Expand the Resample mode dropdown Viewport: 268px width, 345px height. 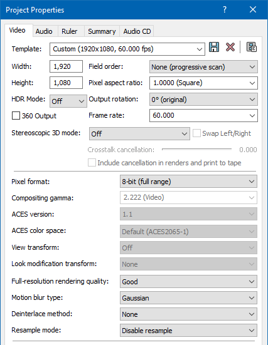point(188,331)
